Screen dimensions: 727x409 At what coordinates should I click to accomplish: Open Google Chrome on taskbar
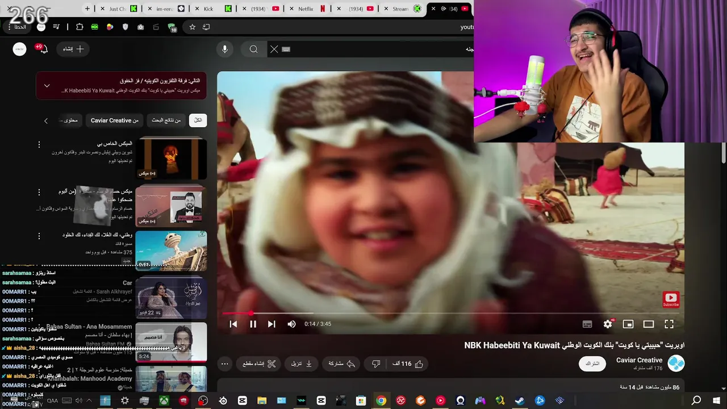[x=381, y=400]
